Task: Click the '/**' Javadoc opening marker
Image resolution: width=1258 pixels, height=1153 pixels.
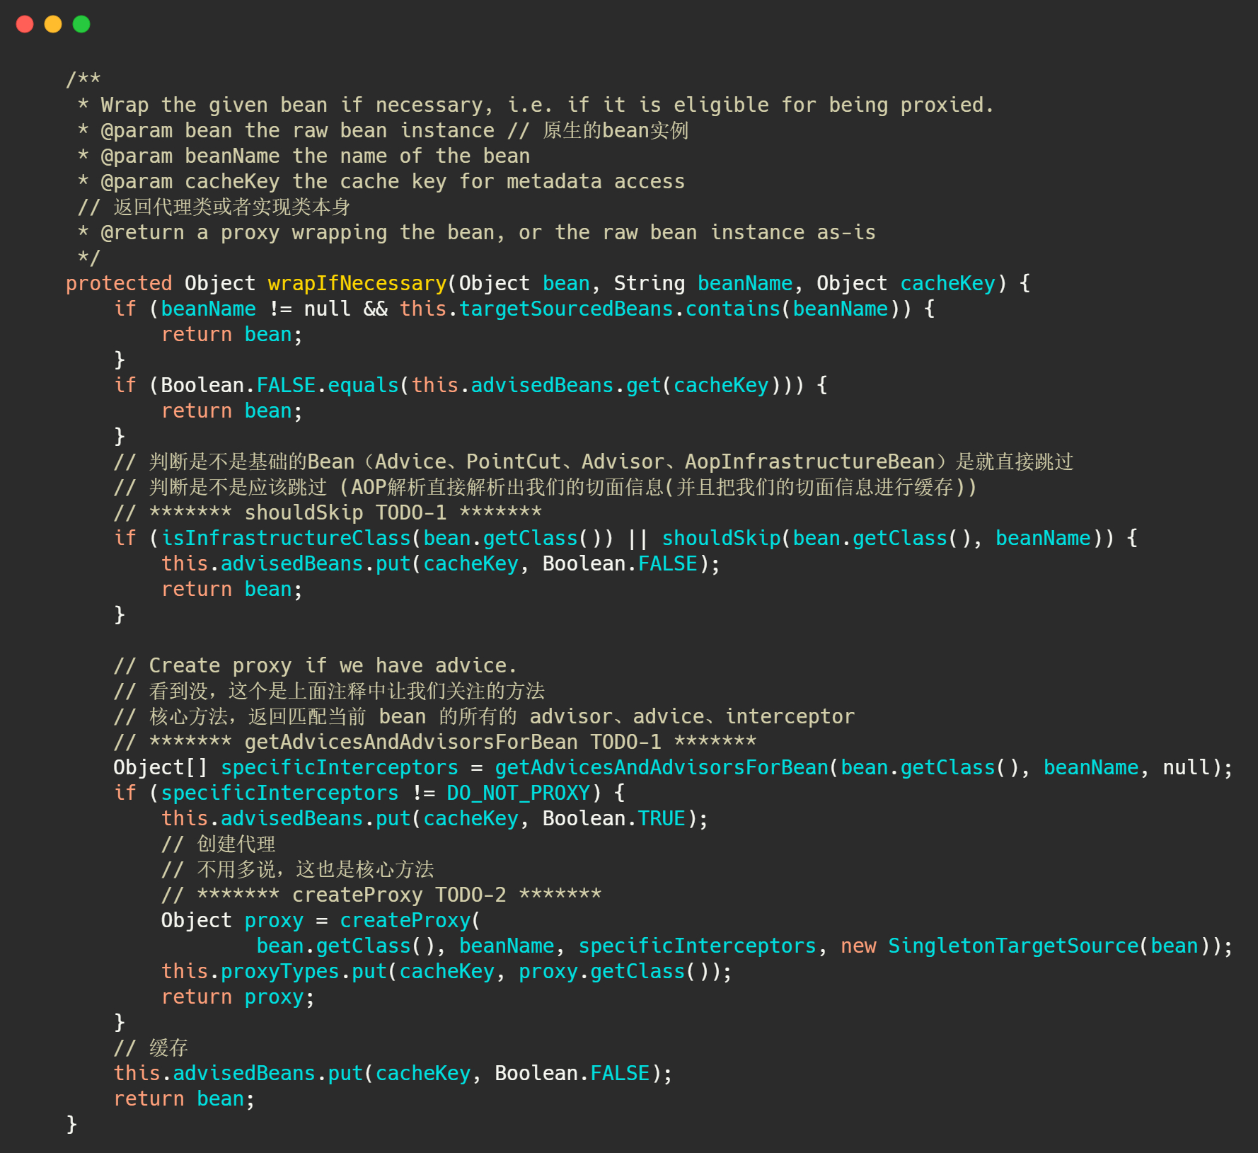Action: coord(83,79)
